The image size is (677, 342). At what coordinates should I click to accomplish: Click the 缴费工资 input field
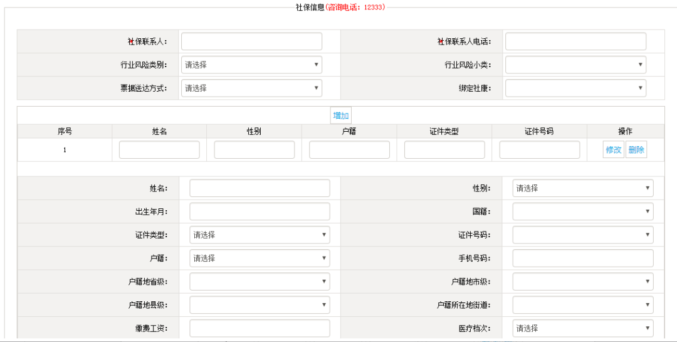260,329
